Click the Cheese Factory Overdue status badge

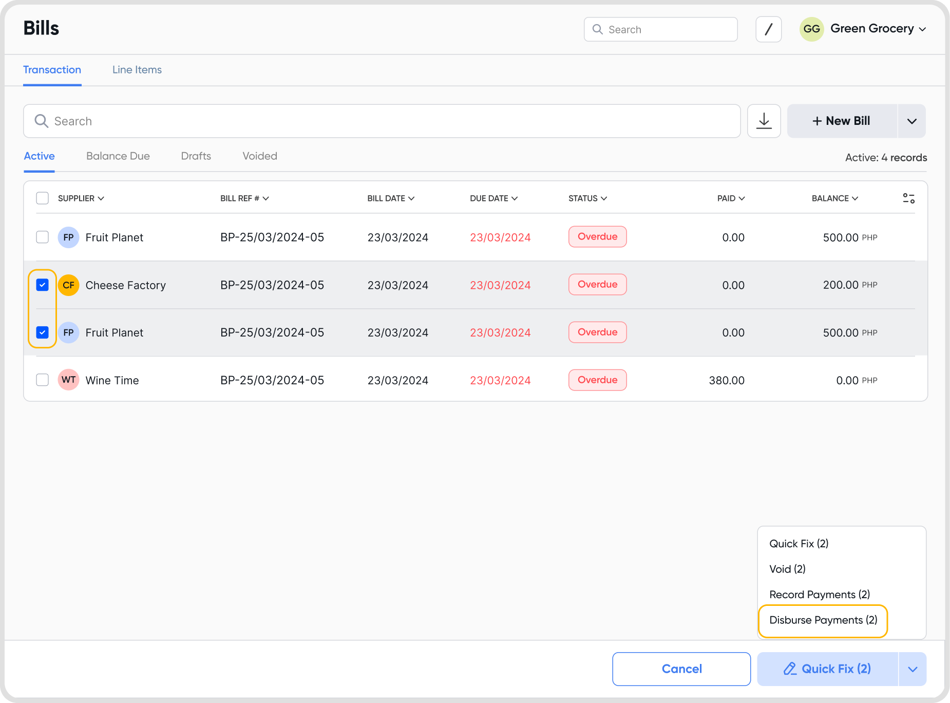598,285
